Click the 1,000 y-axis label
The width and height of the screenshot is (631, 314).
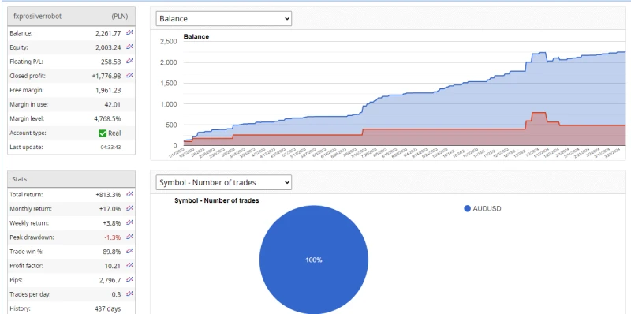click(x=168, y=104)
